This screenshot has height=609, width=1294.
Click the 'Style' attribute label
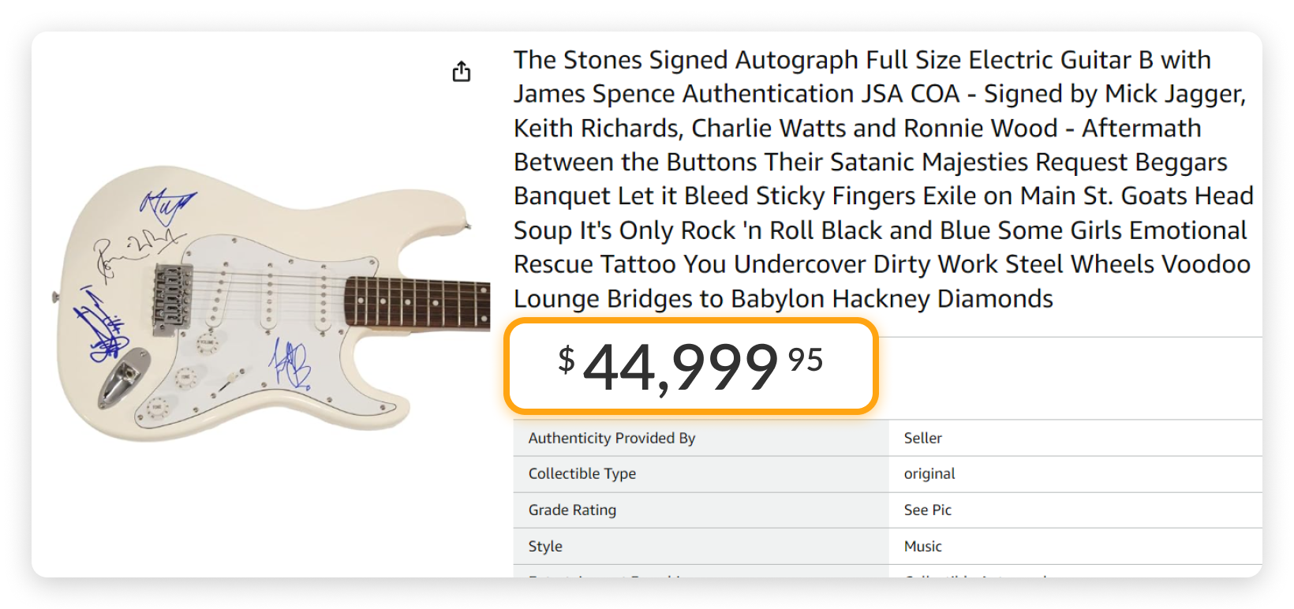click(x=544, y=546)
